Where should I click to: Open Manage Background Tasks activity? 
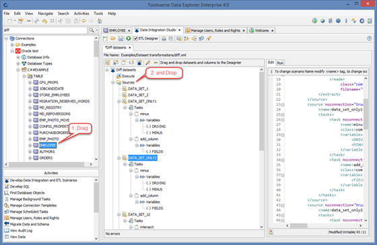click(30, 199)
